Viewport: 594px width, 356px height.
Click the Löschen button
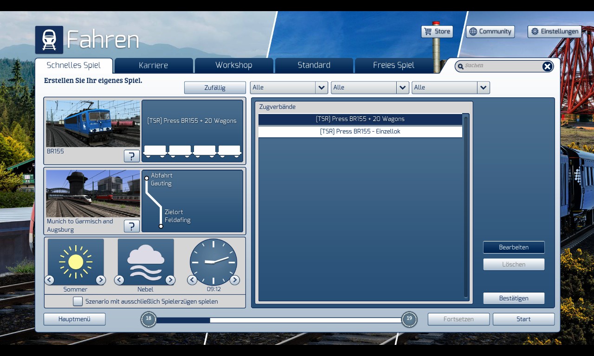pyautogui.click(x=514, y=264)
